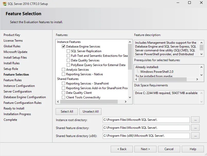Viewport: 207px width, 156px height.
Task: Go to the Next setup step
Action: tap(145, 149)
